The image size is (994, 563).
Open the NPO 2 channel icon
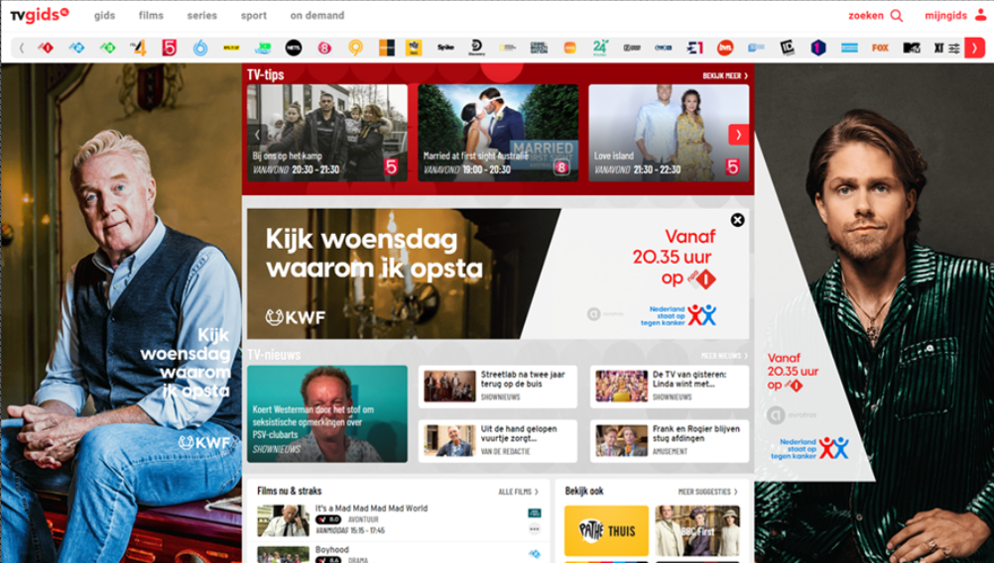point(76,48)
